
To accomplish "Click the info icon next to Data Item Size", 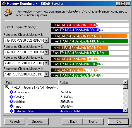I will tap(11, 111).
